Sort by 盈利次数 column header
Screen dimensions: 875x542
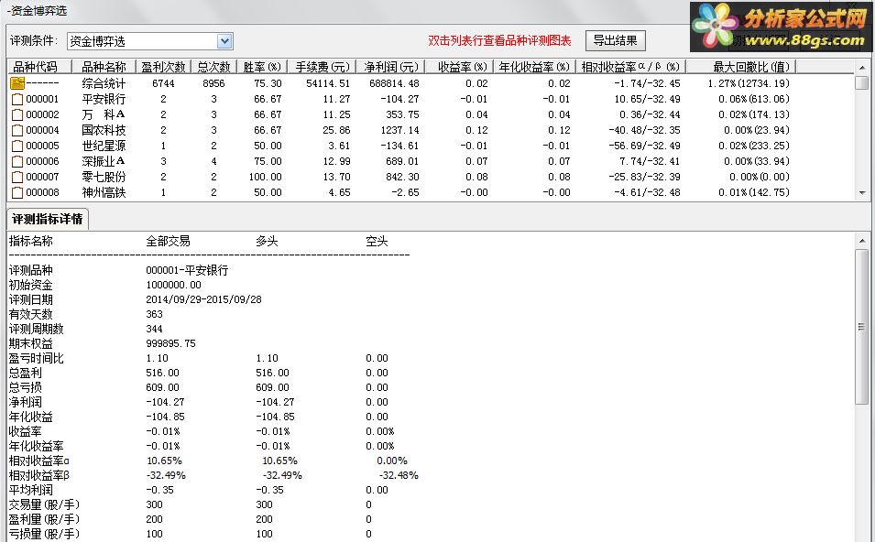(163, 67)
